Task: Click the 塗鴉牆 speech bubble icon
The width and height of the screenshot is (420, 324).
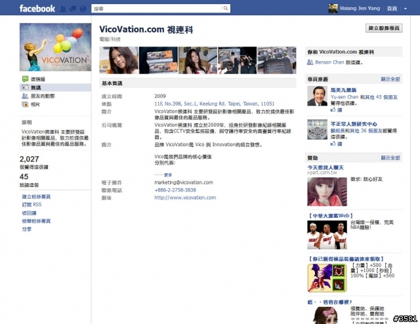Action: 25,79
